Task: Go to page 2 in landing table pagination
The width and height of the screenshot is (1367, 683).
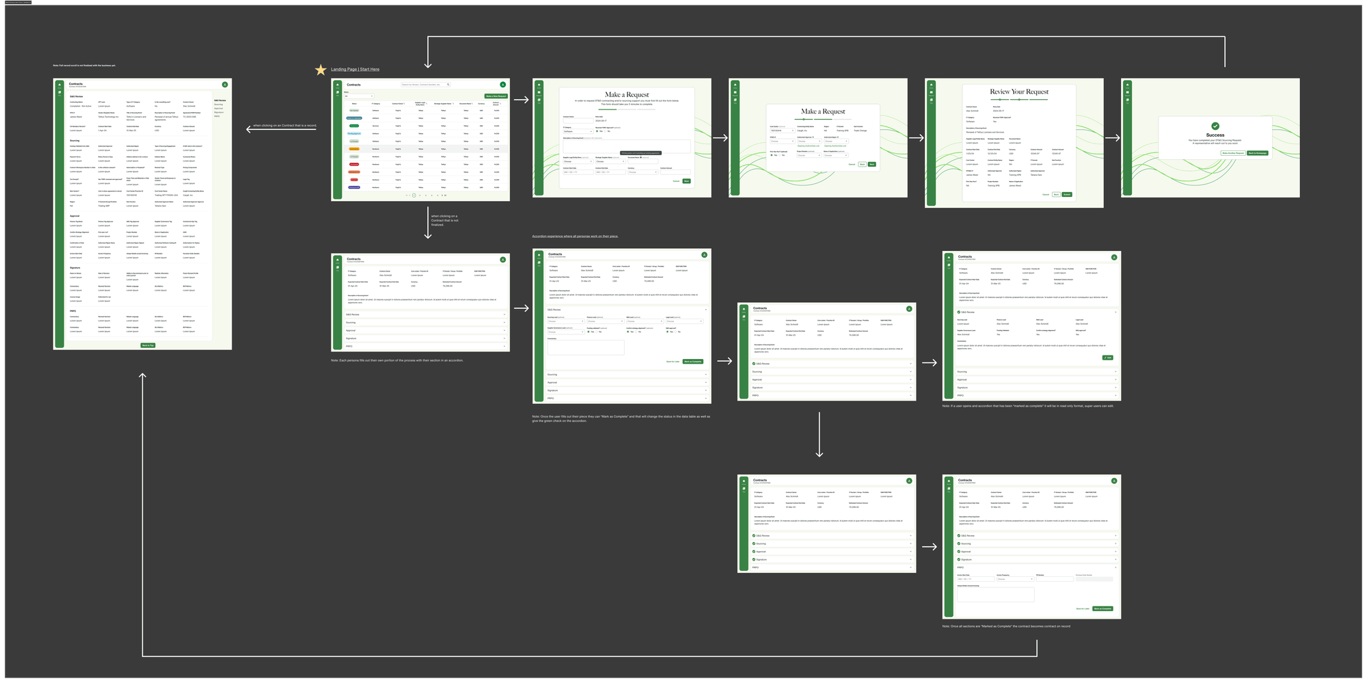Action: click(420, 196)
